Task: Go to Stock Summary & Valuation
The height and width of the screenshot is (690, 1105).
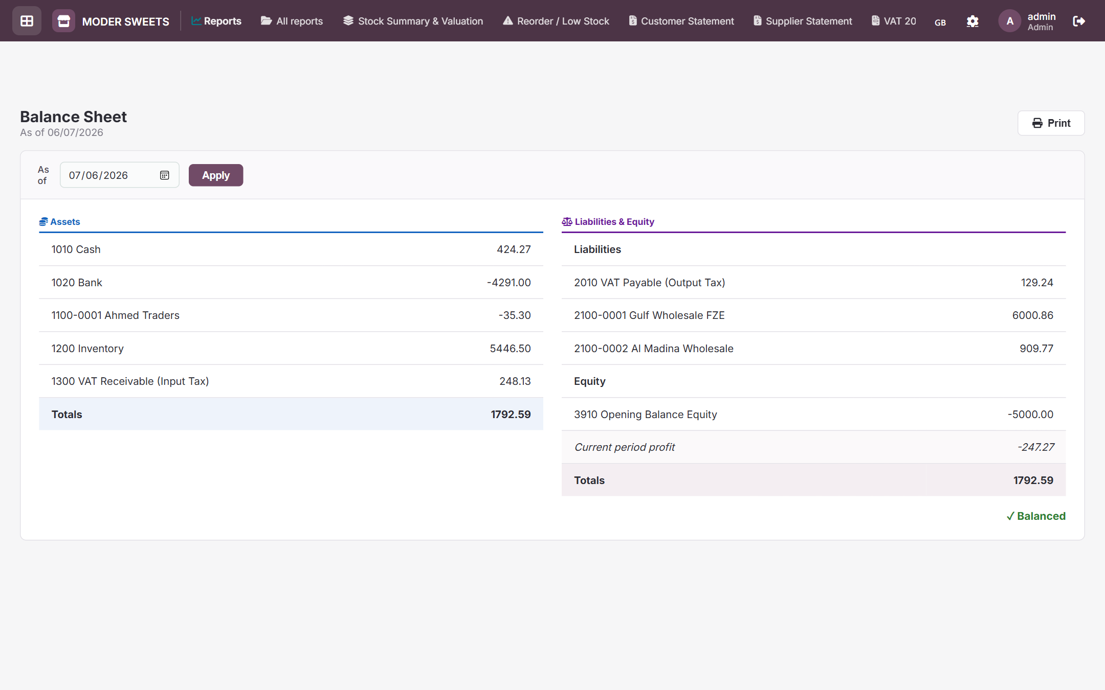Action: tap(413, 21)
